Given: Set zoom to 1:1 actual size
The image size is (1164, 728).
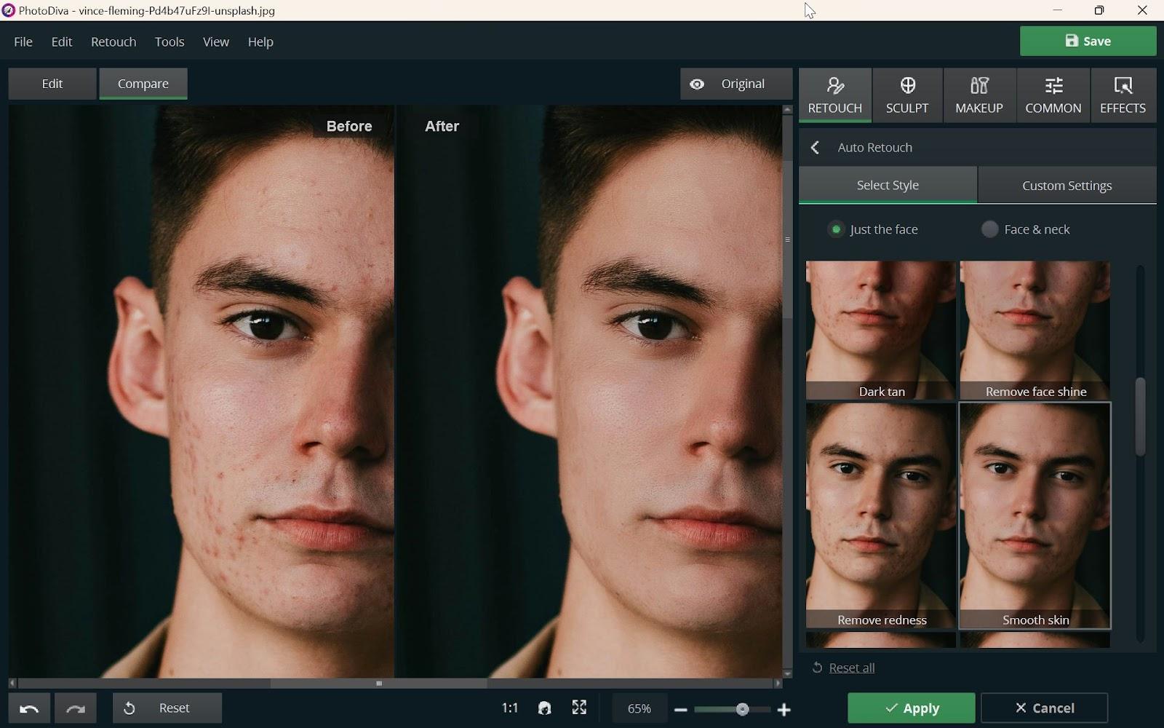Looking at the screenshot, I should click(x=510, y=708).
